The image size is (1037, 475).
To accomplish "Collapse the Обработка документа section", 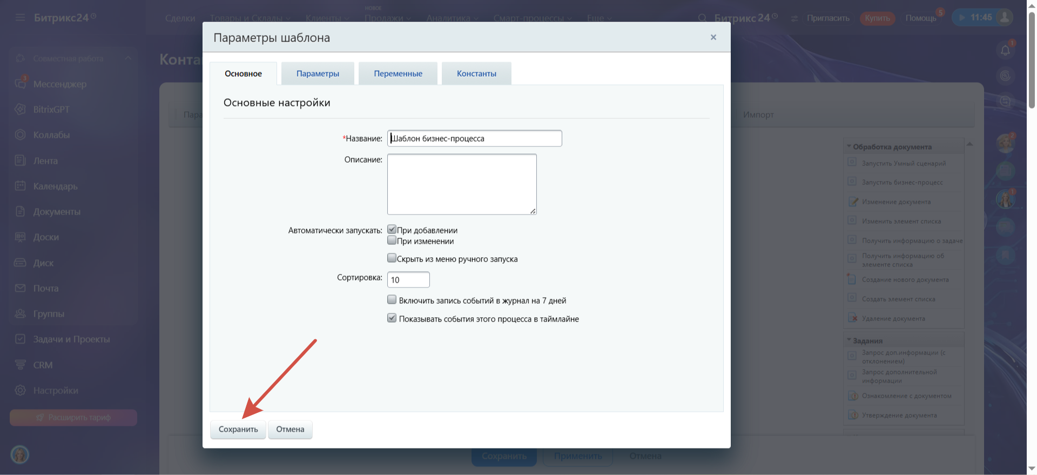I will (849, 146).
